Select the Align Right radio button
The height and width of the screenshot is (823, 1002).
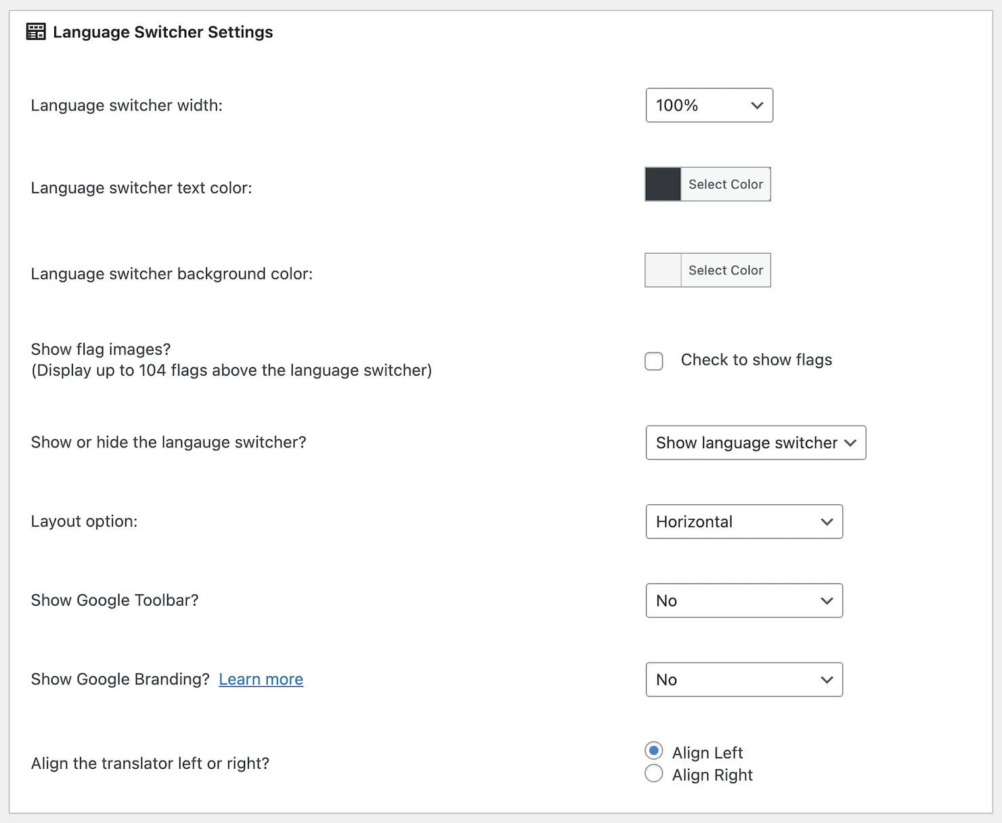click(654, 773)
